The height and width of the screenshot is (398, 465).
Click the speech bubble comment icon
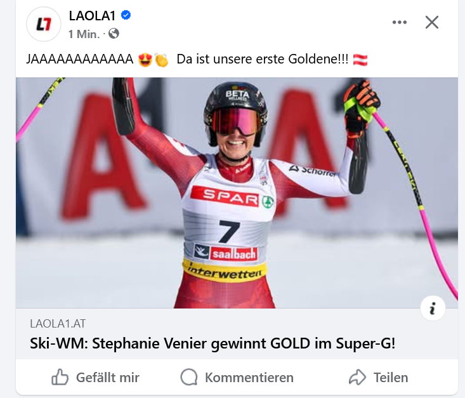(189, 377)
